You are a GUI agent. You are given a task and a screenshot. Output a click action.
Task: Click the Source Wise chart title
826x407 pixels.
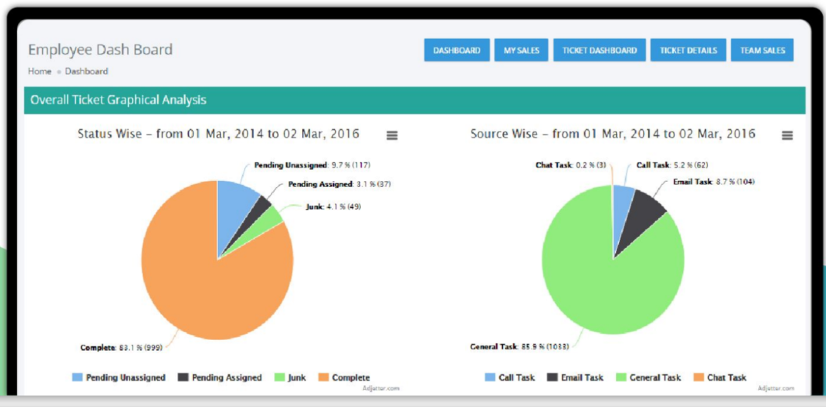click(613, 134)
